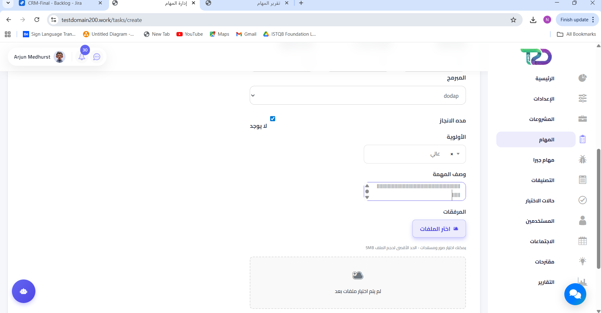This screenshot has height=313, width=601.
Task: Open the chat messages bubble icon
Action: coord(97,57)
